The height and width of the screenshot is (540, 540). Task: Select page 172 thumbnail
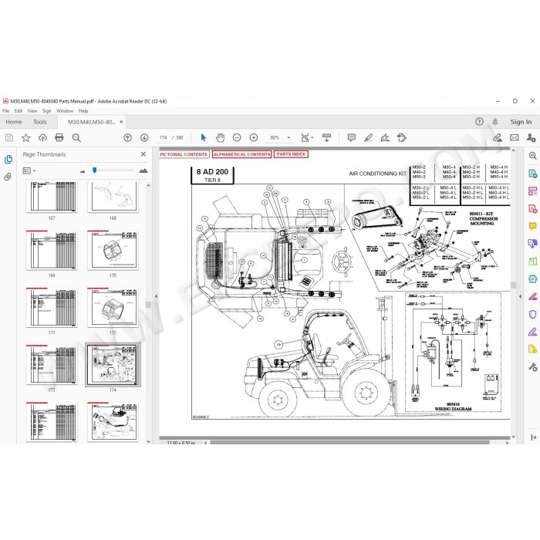113,307
